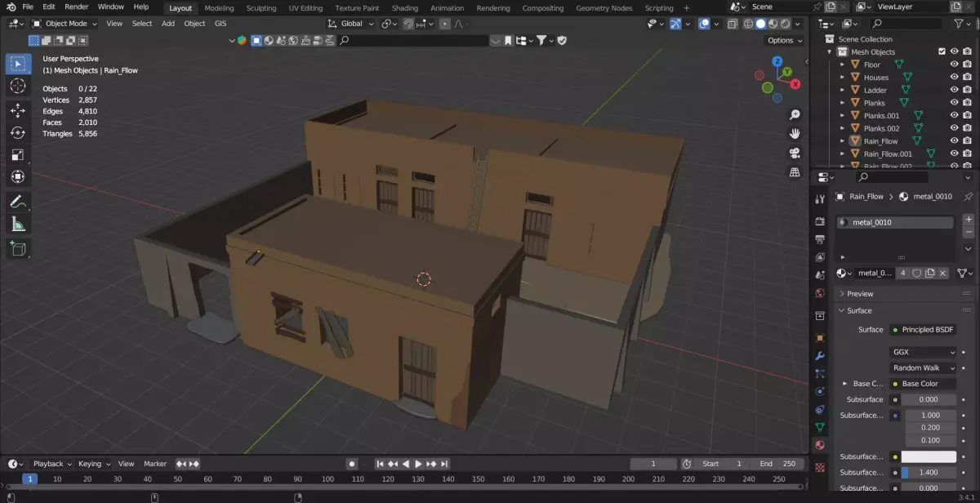The width and height of the screenshot is (980, 503).
Task: Click the white Subsurface Color swatch
Action: click(929, 456)
